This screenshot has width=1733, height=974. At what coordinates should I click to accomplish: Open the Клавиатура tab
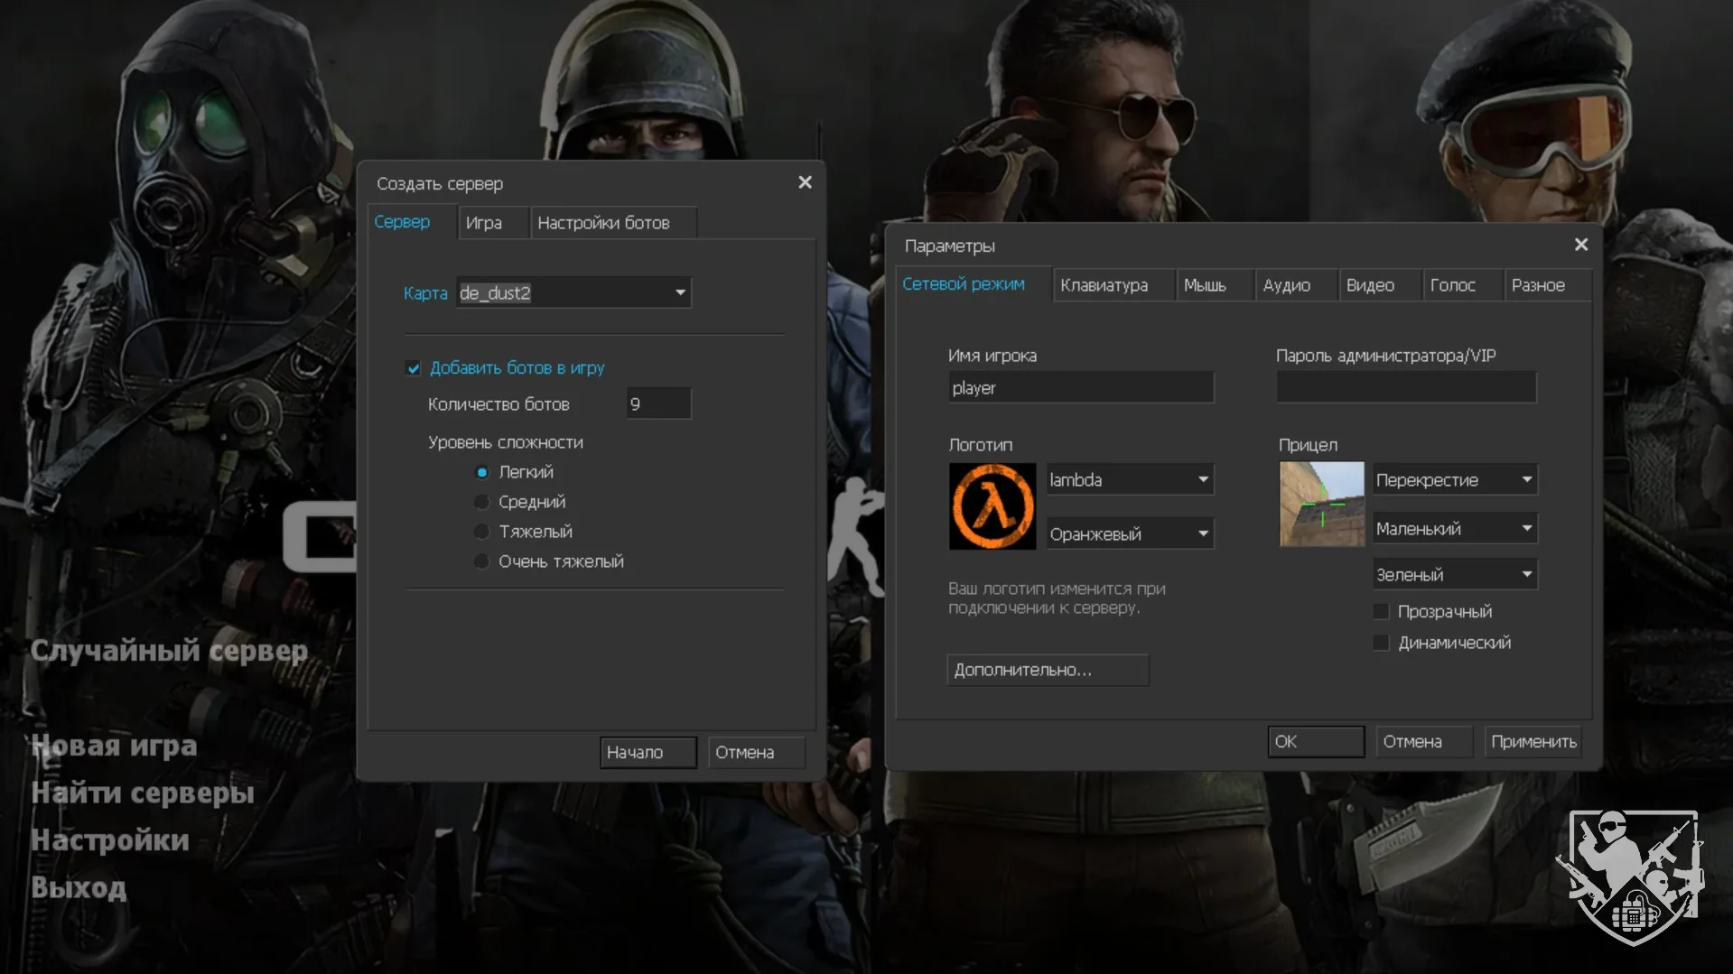click(x=1104, y=285)
